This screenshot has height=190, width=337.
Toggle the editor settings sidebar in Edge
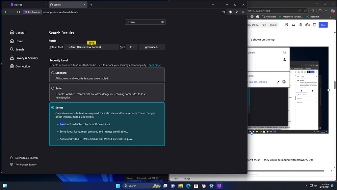[314, 25]
